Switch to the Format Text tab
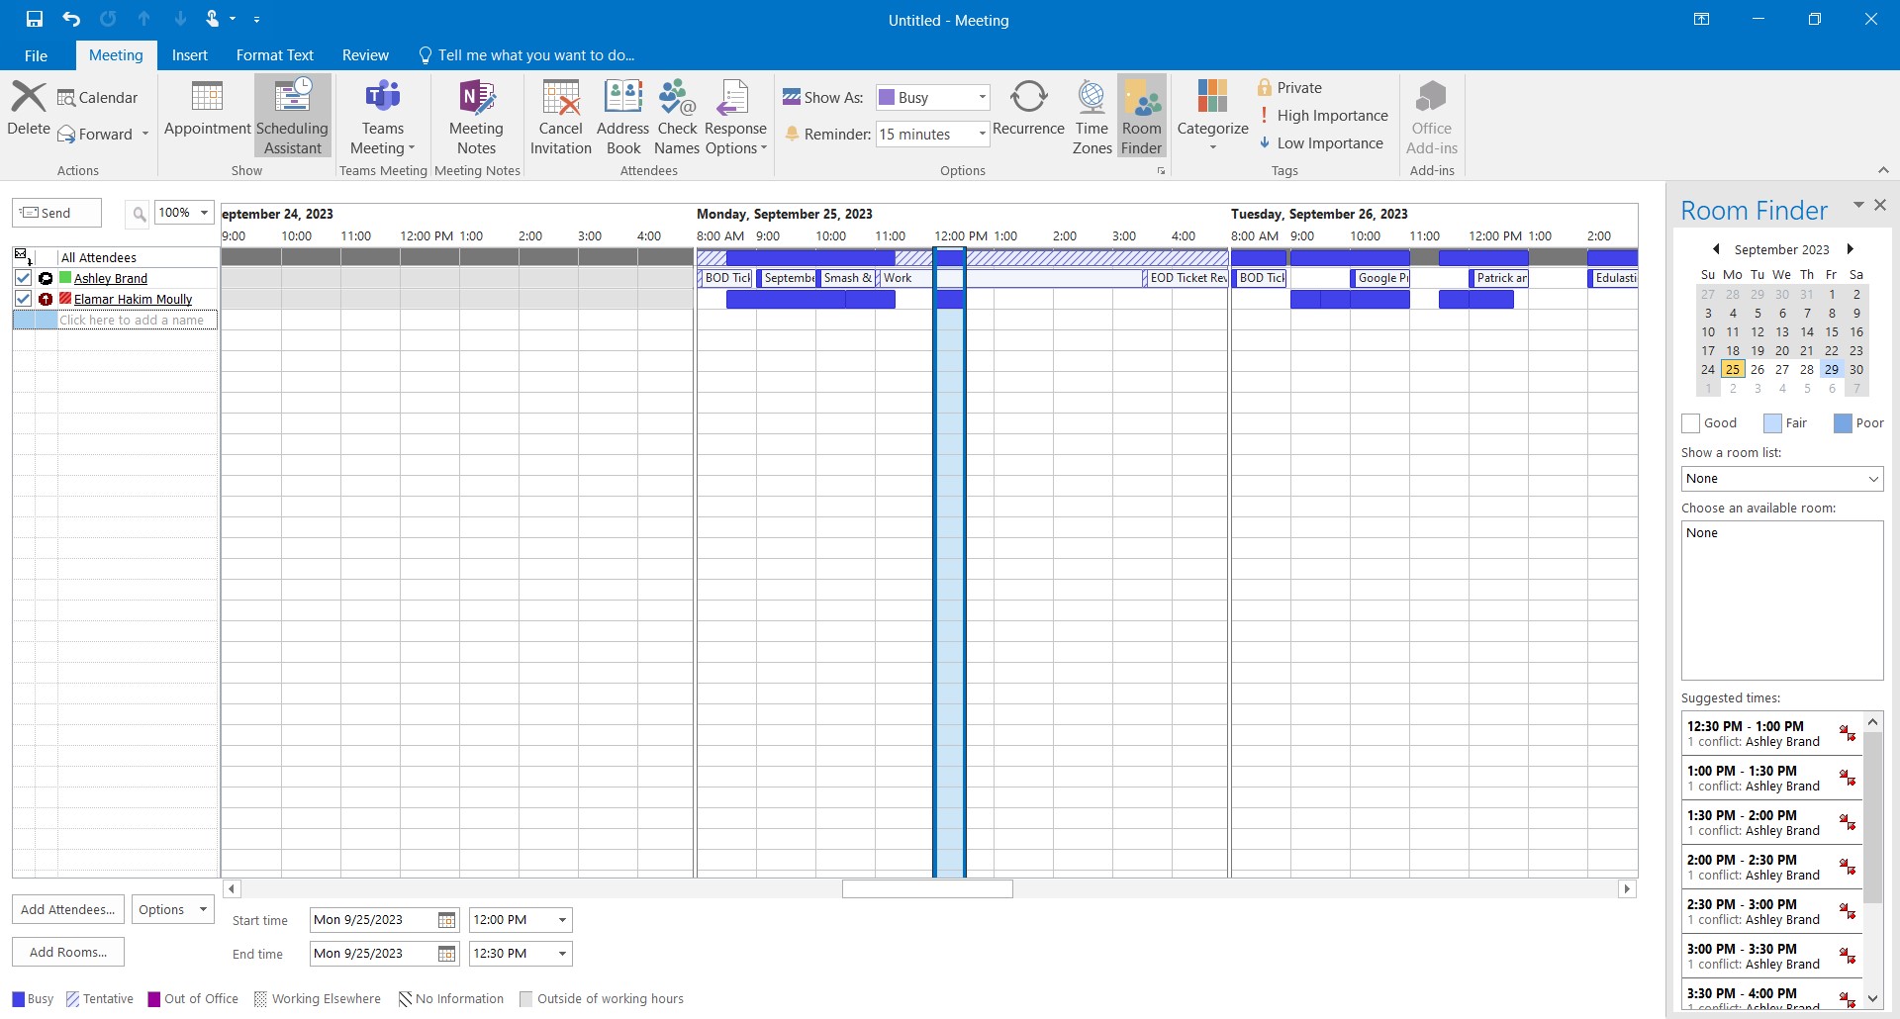 click(x=274, y=54)
